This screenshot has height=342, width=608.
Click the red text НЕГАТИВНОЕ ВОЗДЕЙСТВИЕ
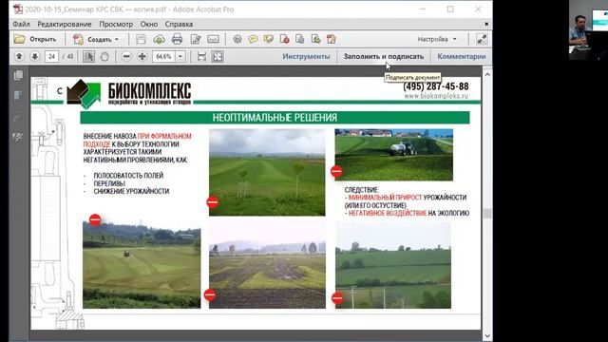click(x=388, y=213)
